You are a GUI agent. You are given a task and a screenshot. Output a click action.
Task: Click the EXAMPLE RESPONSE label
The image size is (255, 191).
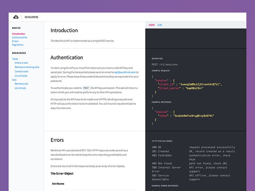coord(161,102)
